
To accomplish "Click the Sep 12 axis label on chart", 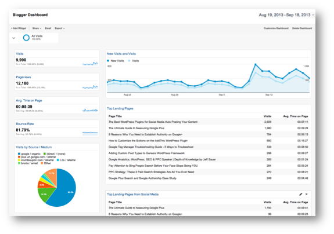I will click(269, 95).
